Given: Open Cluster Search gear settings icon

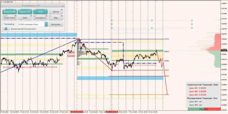Looking at the screenshot, I should click(x=15, y=16).
